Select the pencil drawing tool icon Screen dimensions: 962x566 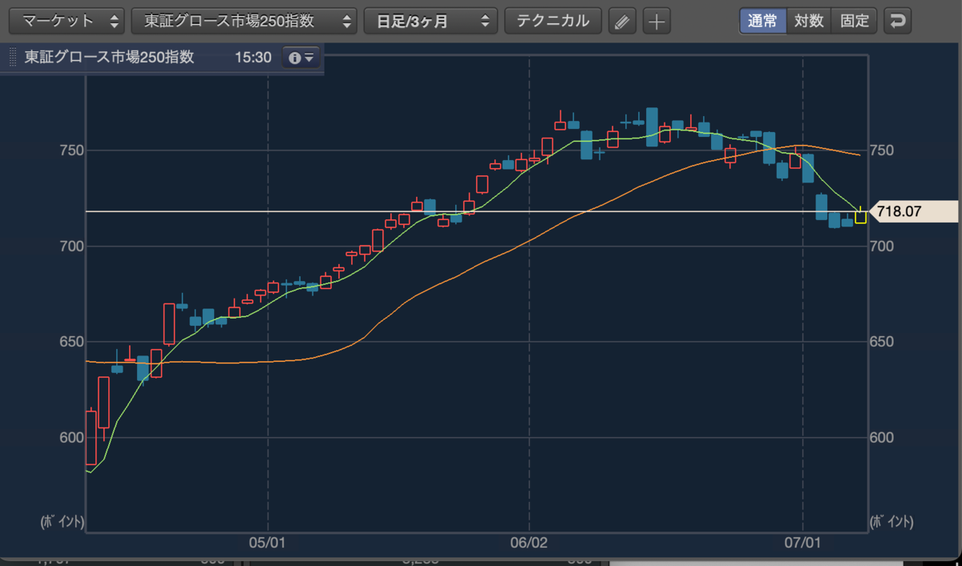(621, 22)
